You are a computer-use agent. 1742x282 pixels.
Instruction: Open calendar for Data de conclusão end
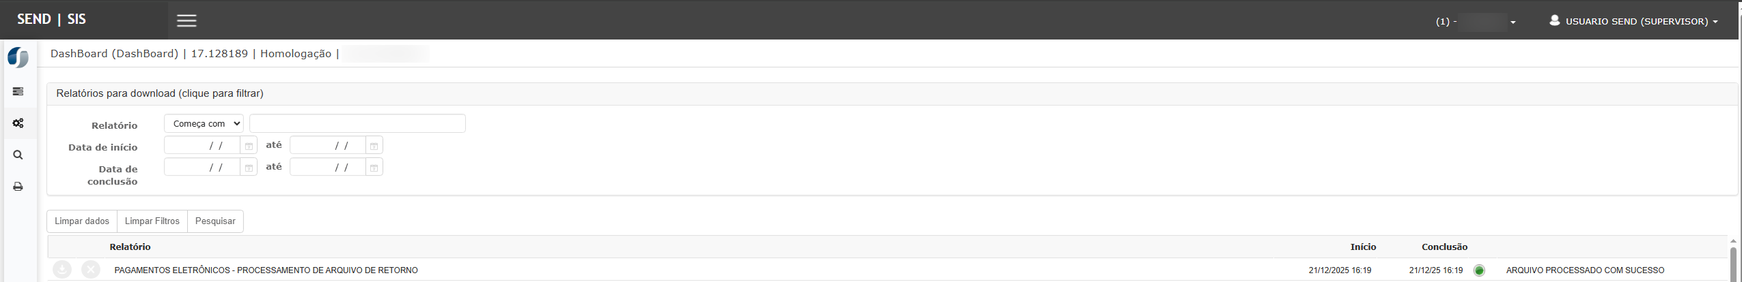[374, 168]
